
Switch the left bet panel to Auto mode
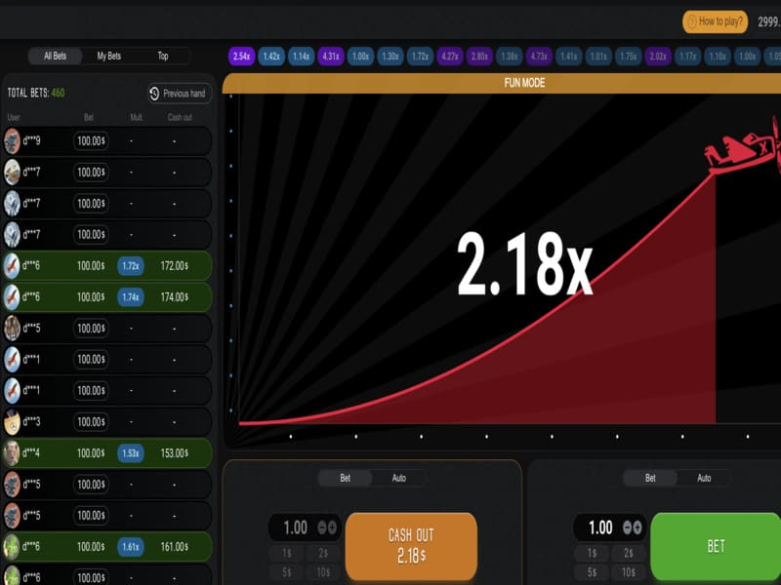pyautogui.click(x=398, y=478)
